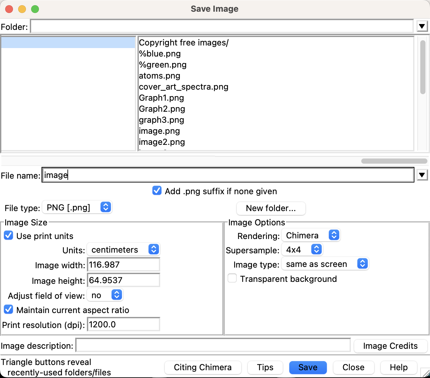
Task: Select cover_art_spectra.png in the file list
Action: click(184, 87)
